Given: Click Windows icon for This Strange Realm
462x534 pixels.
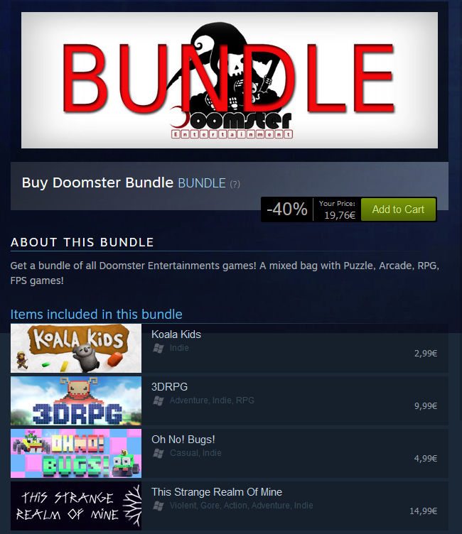Looking at the screenshot, I should [x=159, y=506].
